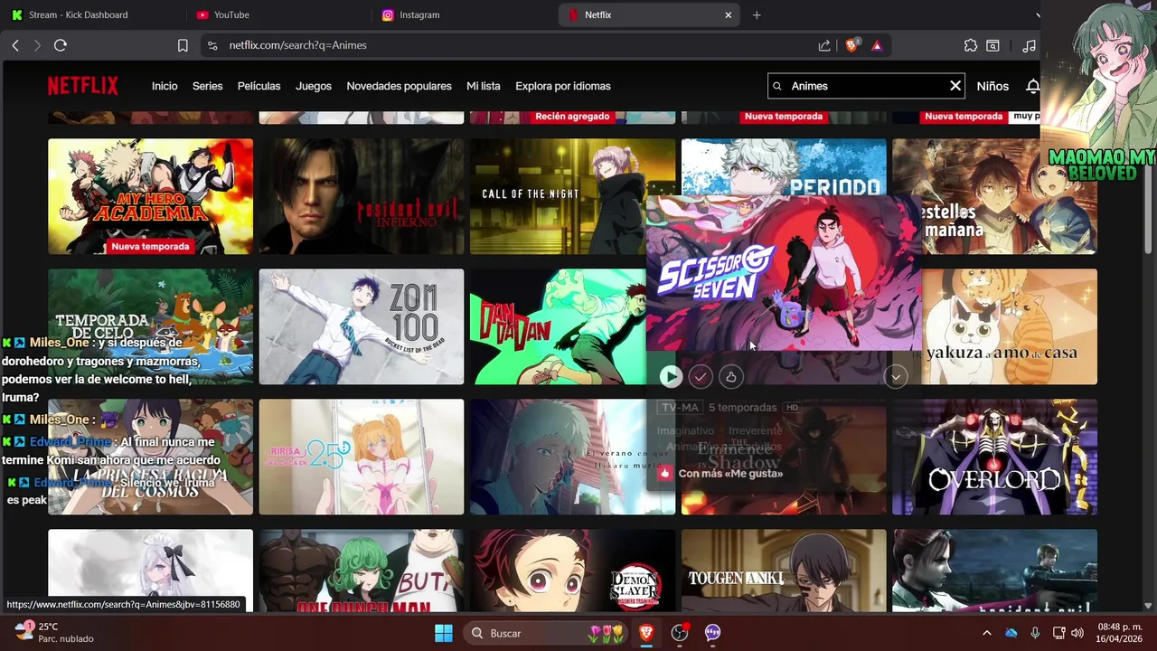This screenshot has width=1157, height=651.
Task: Click the search magnifier in Netflix search box
Action: tap(777, 86)
